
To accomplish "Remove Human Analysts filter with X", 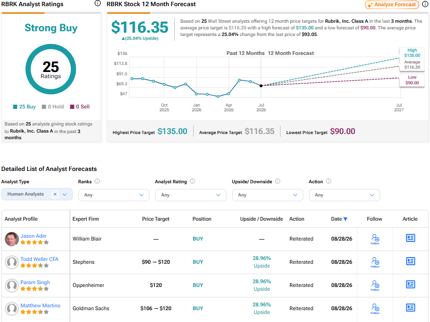I will point(55,194).
